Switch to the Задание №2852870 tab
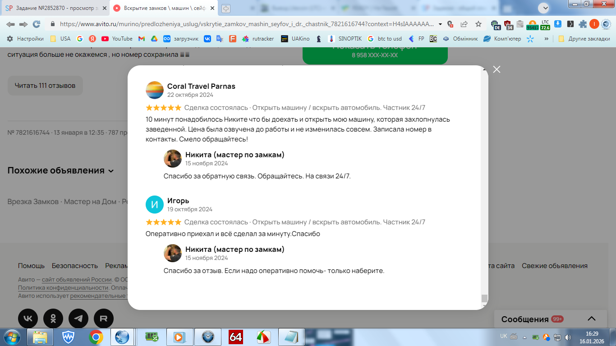The width and height of the screenshot is (616, 346). pos(54,8)
